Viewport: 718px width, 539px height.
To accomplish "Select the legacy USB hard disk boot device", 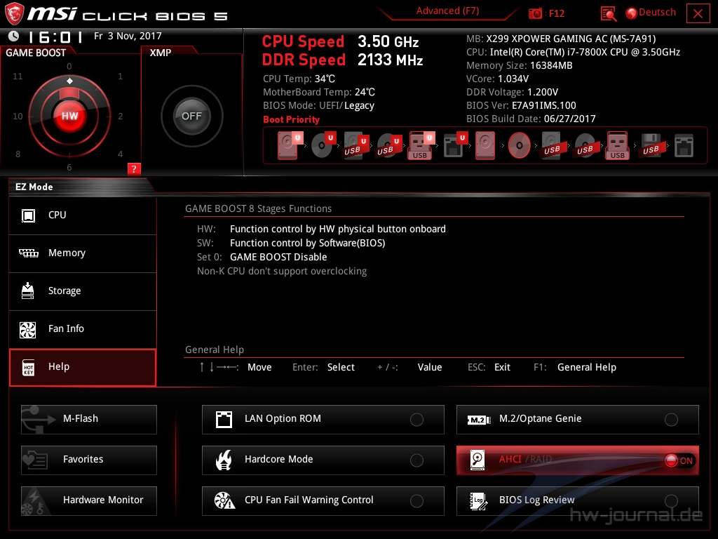I will (x=552, y=145).
